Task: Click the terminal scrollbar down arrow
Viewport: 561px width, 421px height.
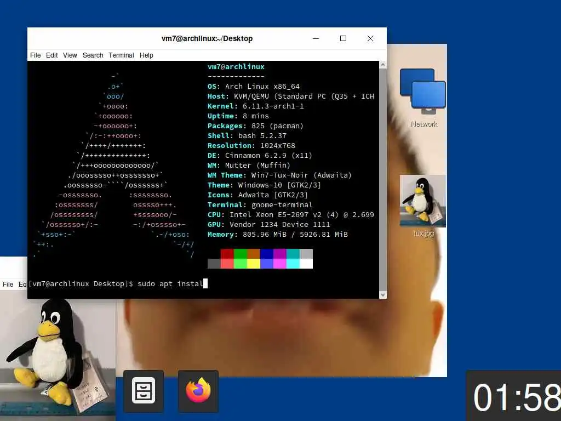Action: click(x=382, y=295)
